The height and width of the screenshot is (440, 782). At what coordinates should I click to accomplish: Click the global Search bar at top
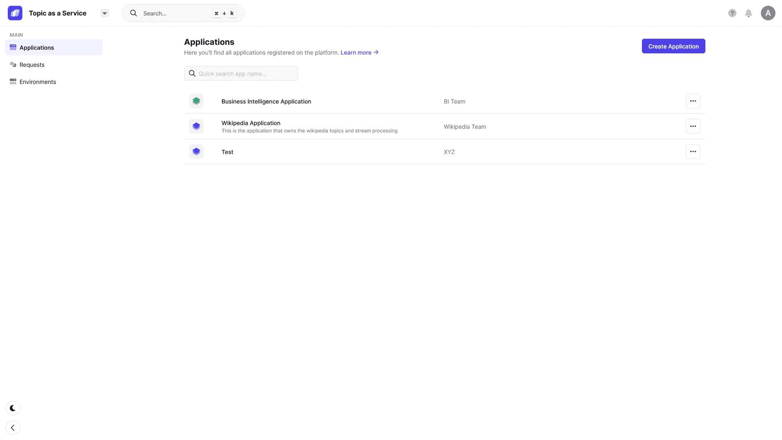[x=175, y=13]
